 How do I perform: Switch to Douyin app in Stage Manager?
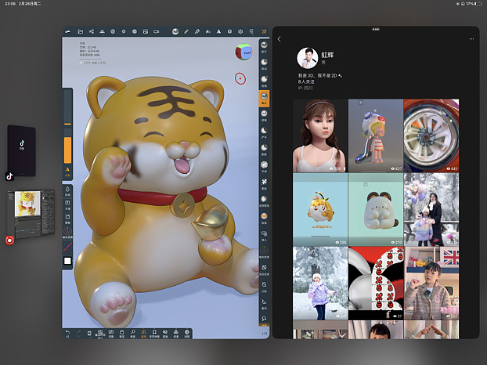[21, 150]
